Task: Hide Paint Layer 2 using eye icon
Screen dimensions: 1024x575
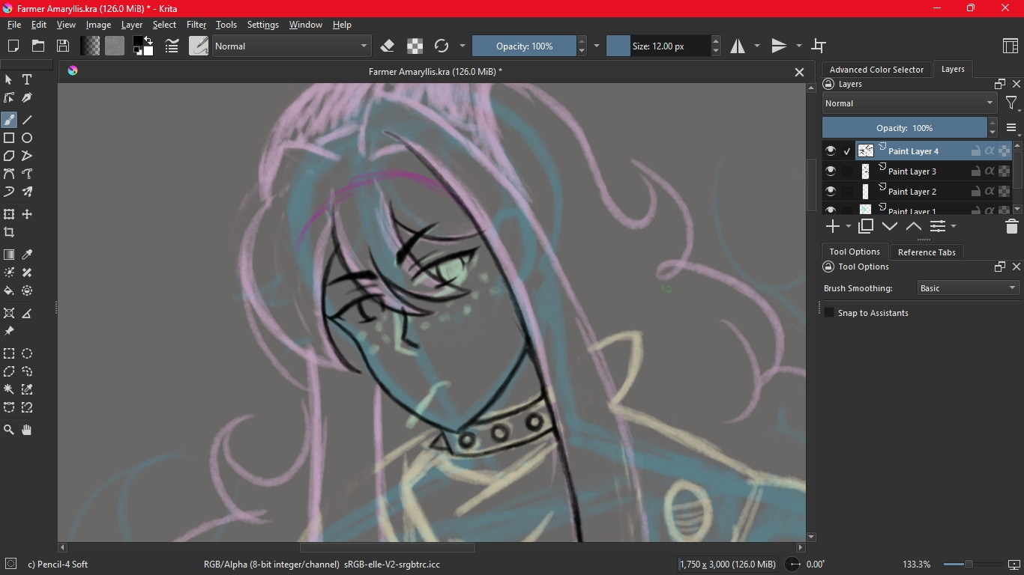Action: pyautogui.click(x=831, y=192)
